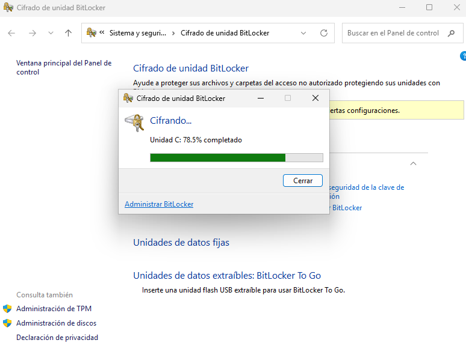The height and width of the screenshot is (349, 466).
Task: Collapse the drive section with the chevron
Action: pyautogui.click(x=413, y=163)
